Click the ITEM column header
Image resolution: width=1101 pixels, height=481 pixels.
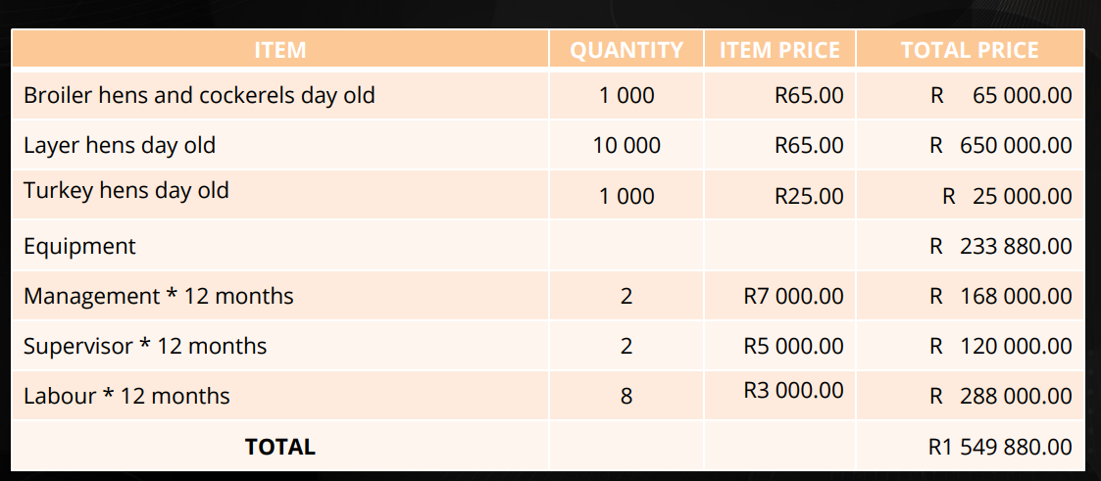[279, 50]
